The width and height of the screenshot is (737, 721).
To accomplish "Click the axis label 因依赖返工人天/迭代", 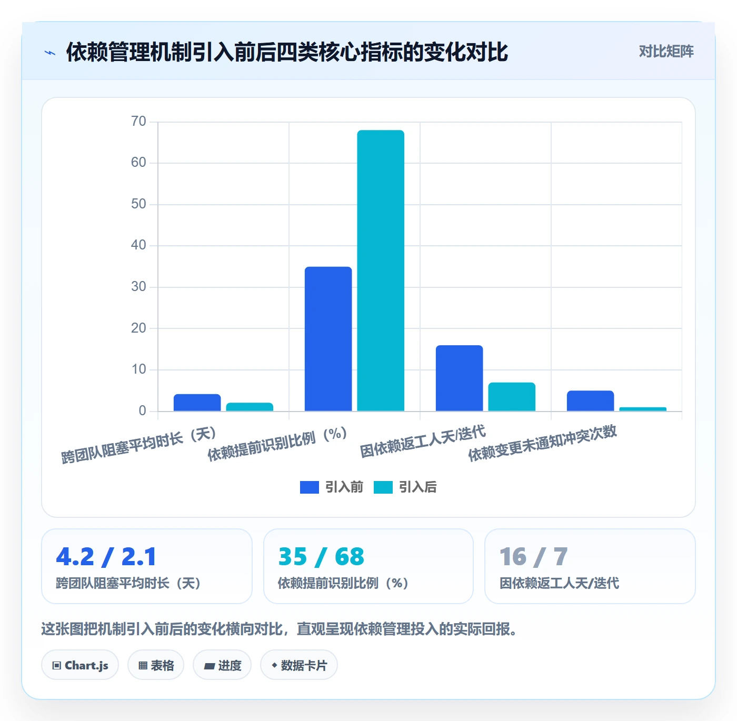I will [x=423, y=441].
